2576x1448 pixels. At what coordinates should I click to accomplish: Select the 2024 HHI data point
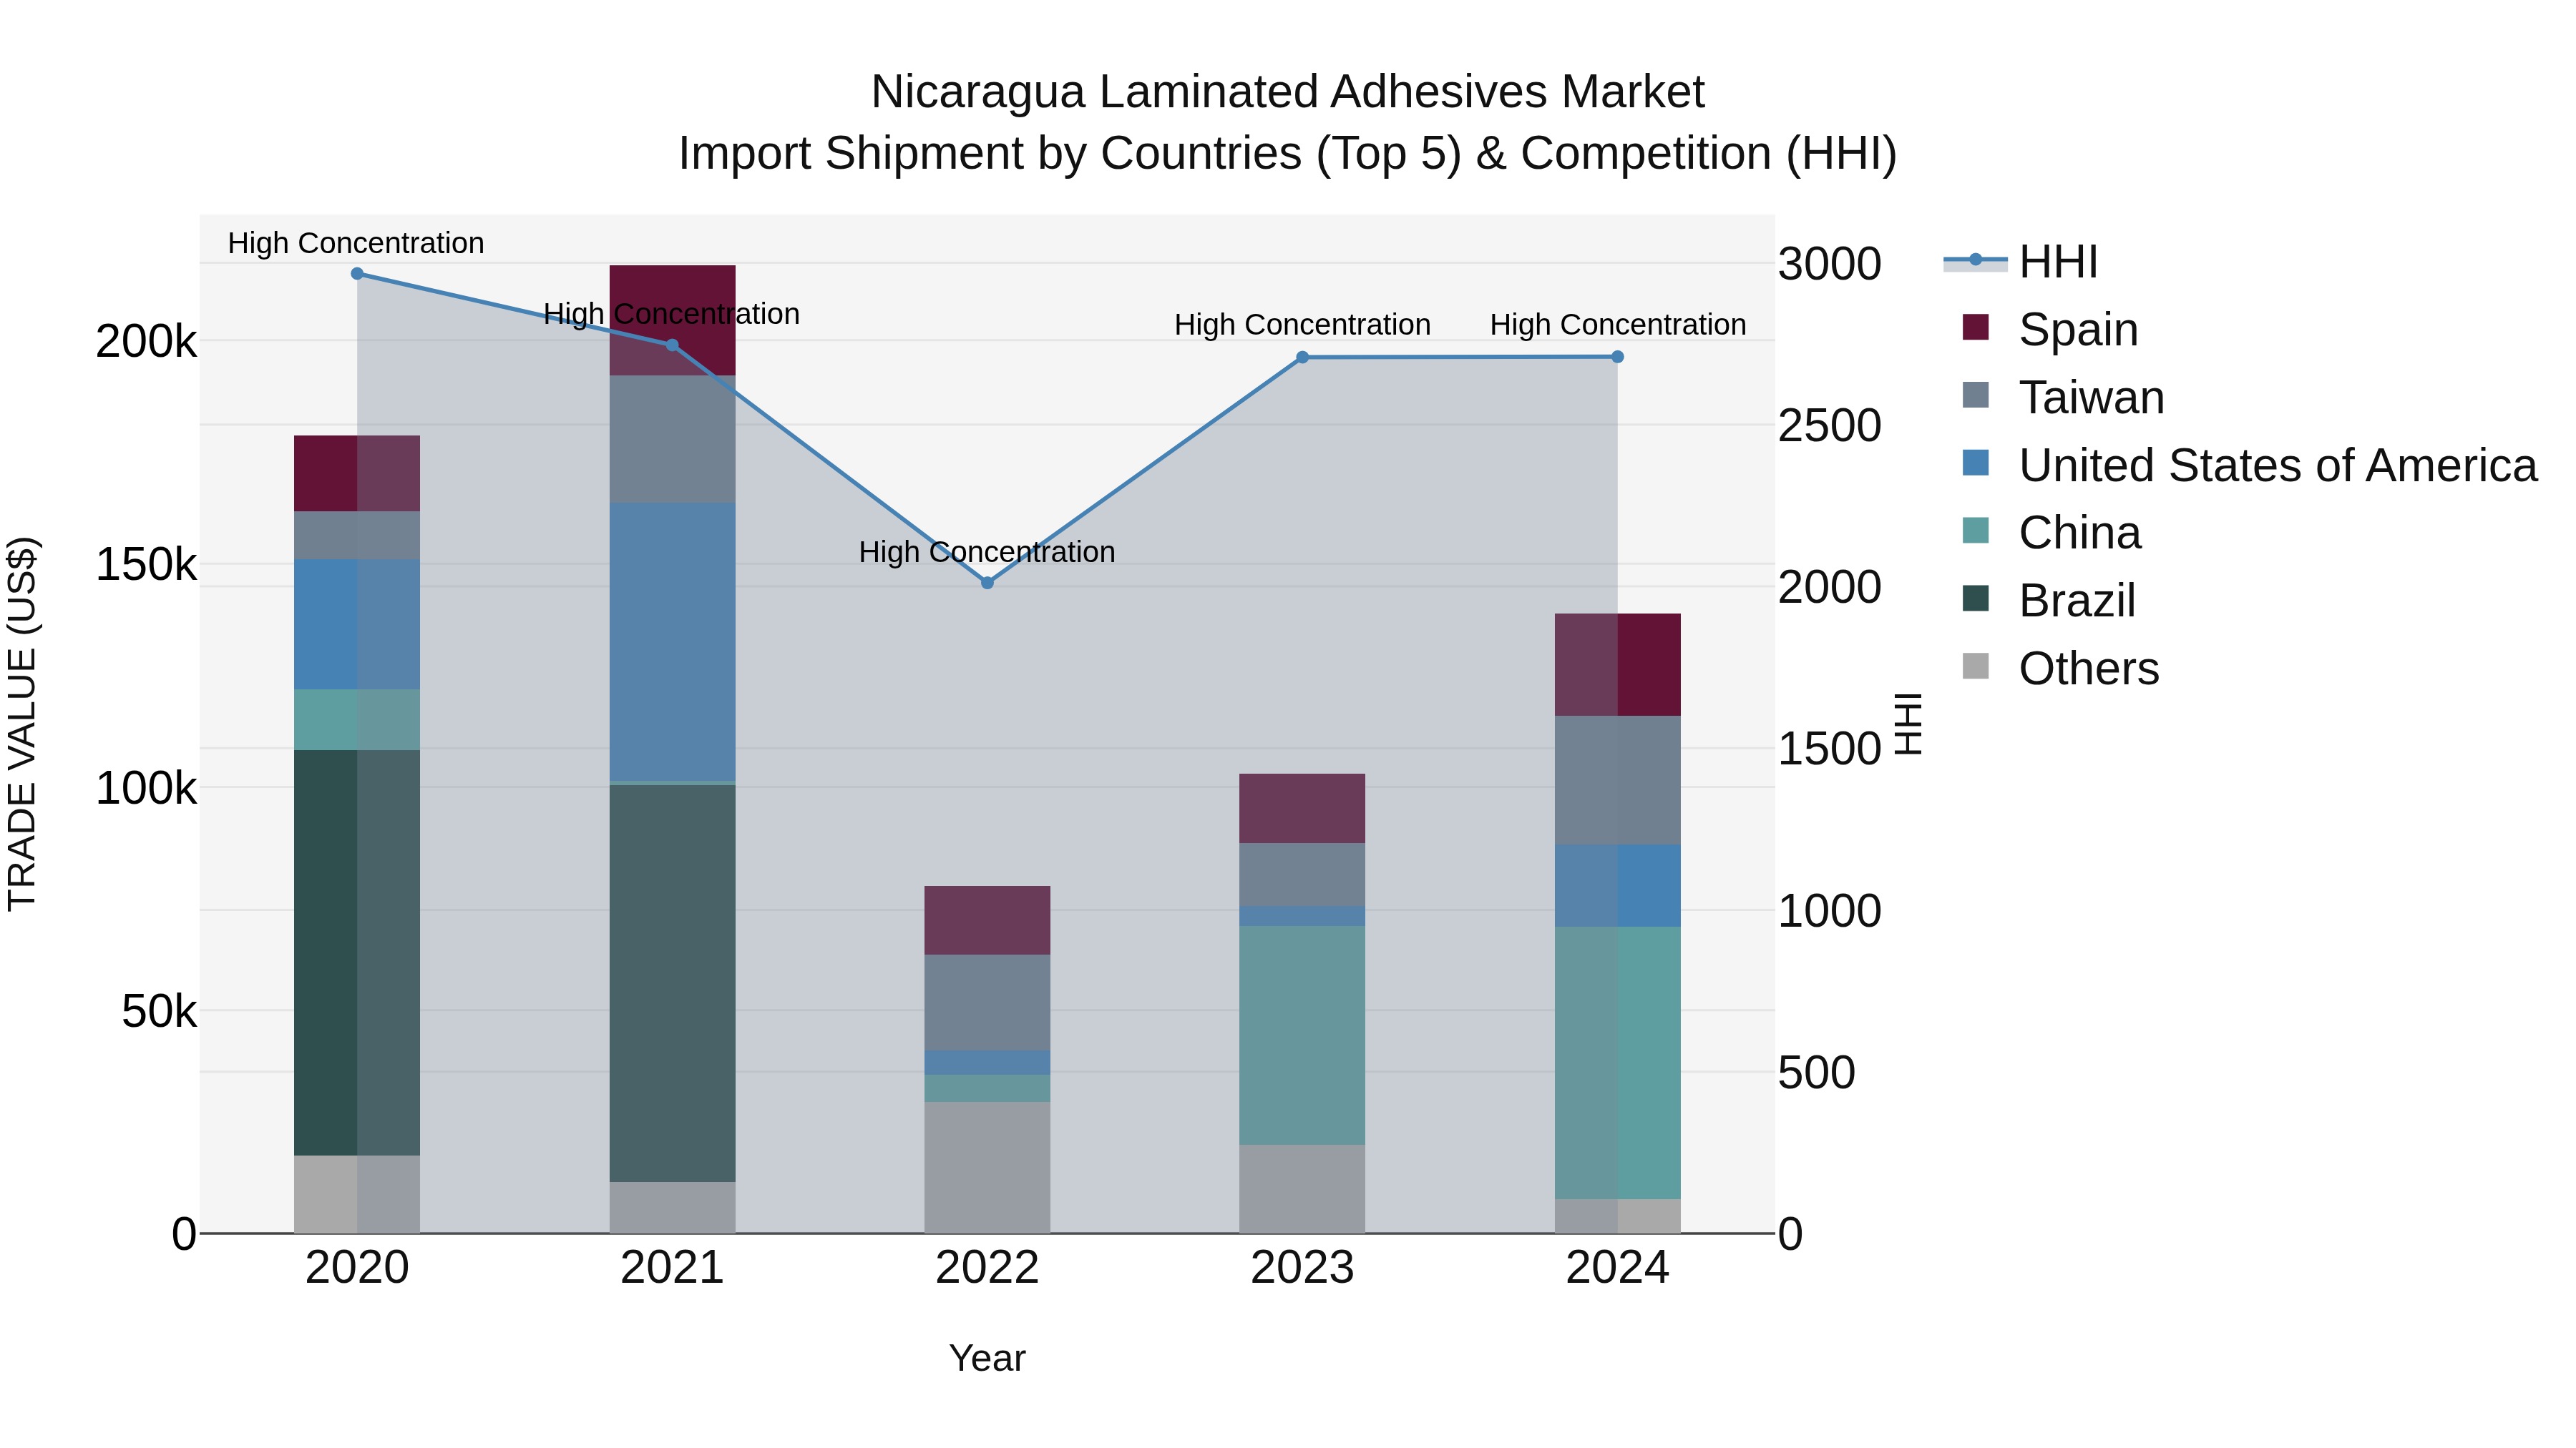[1617, 357]
